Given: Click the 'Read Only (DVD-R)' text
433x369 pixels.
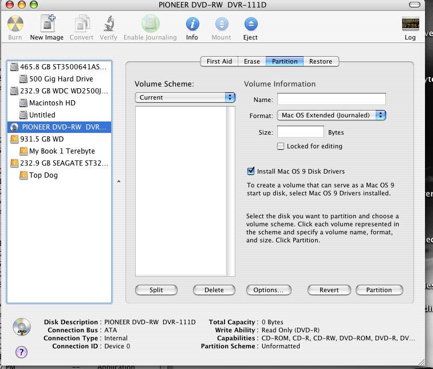Looking at the screenshot, I should click(290, 330).
